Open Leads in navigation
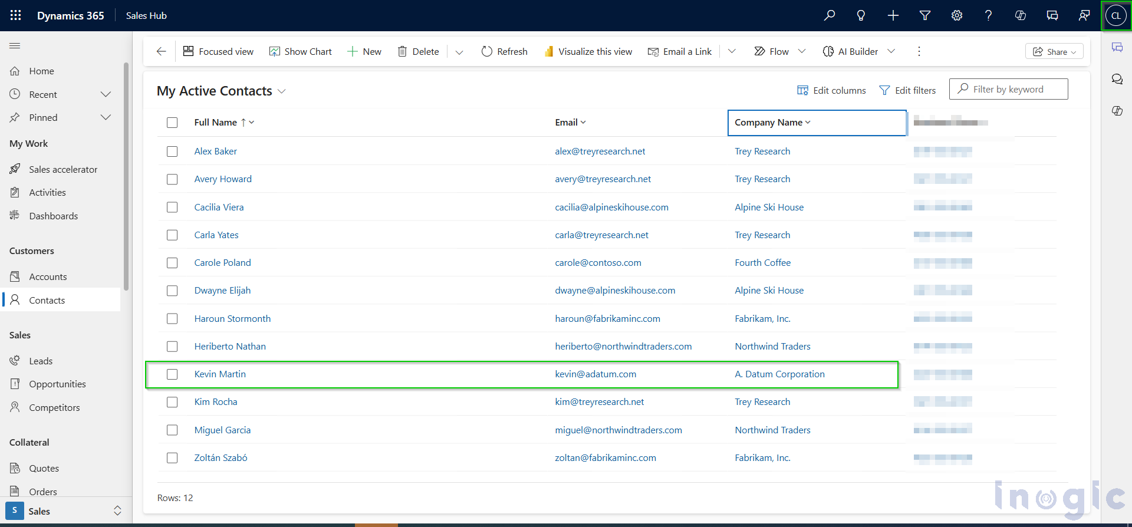The height and width of the screenshot is (527, 1132). pyautogui.click(x=41, y=361)
